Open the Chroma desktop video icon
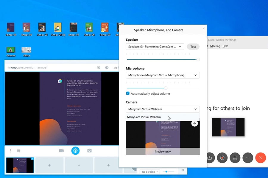Viewport: 268px width, 178px height. coord(11,52)
